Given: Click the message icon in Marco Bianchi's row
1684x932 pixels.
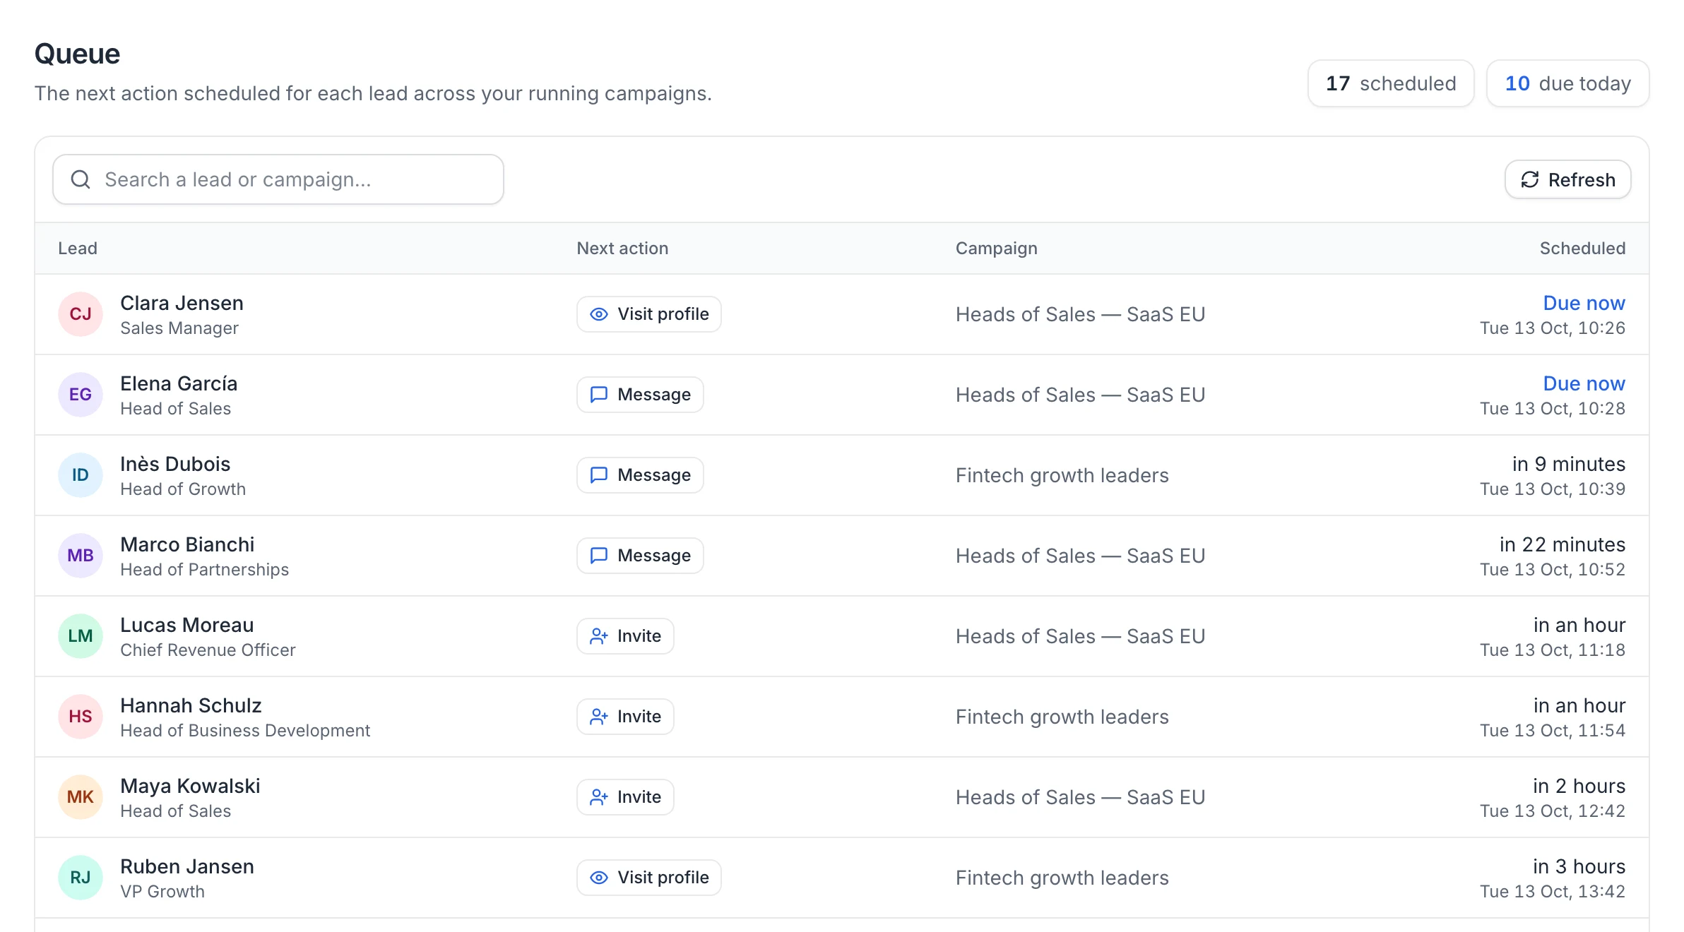Looking at the screenshot, I should pyautogui.click(x=599, y=556).
